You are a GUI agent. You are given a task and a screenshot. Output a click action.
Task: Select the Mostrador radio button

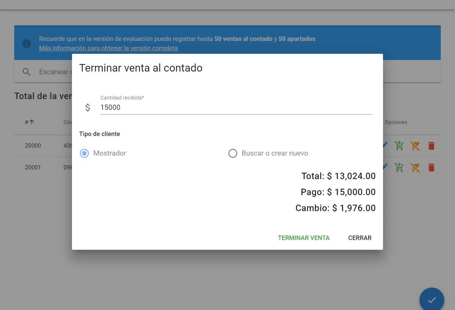point(84,153)
